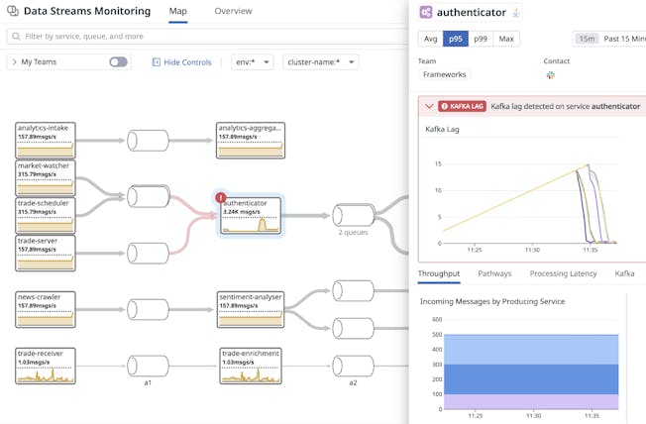
Task: Select the Max aggregation option
Action: pos(506,39)
